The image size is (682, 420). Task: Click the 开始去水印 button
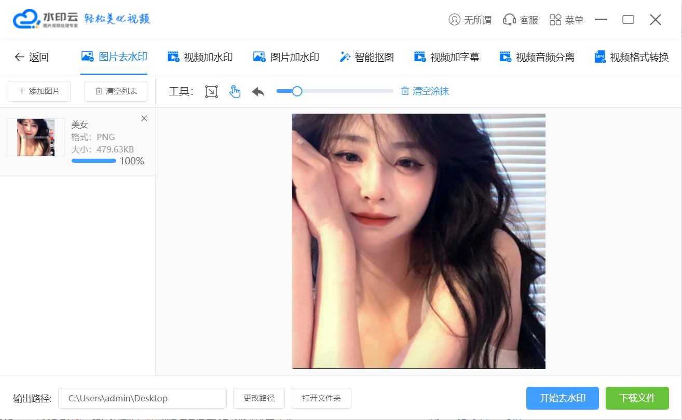click(x=563, y=398)
